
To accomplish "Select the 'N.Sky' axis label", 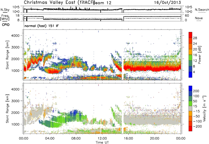I will coord(5,10).
